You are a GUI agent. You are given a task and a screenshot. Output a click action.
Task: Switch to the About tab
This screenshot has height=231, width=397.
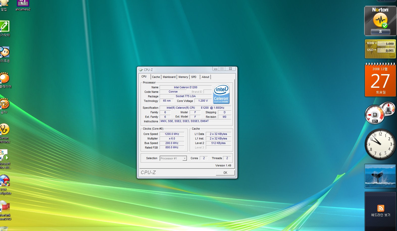205,77
